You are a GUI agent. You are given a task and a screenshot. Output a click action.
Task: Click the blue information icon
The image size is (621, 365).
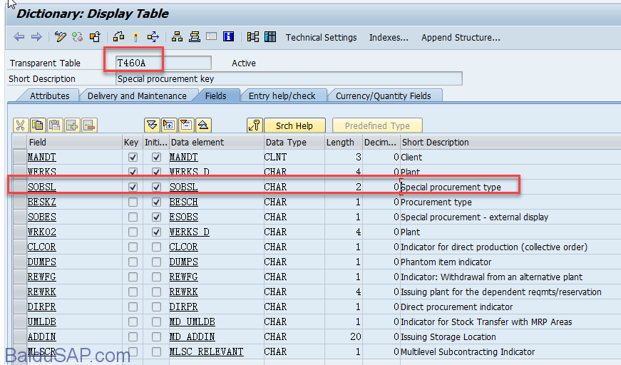point(228,37)
